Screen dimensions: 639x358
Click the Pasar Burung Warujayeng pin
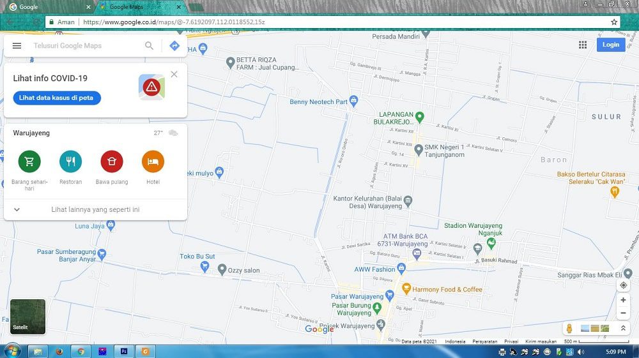pos(377,308)
